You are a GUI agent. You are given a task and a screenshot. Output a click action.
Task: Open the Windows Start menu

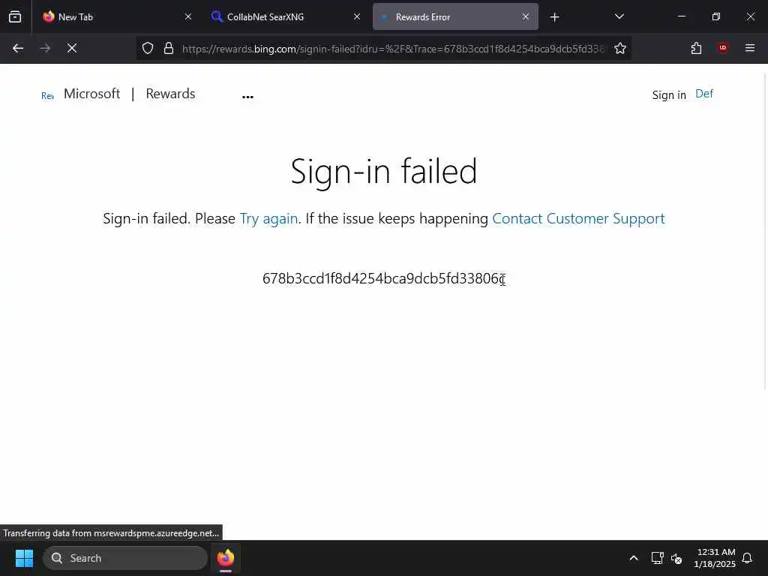tap(24, 558)
